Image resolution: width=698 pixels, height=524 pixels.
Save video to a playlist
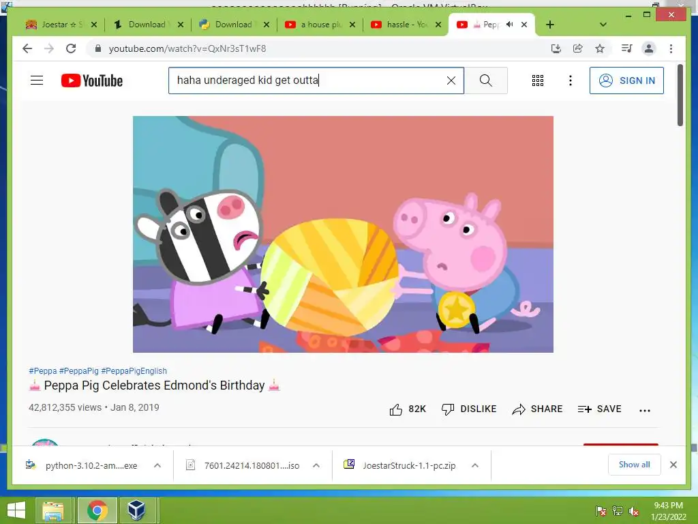599,409
